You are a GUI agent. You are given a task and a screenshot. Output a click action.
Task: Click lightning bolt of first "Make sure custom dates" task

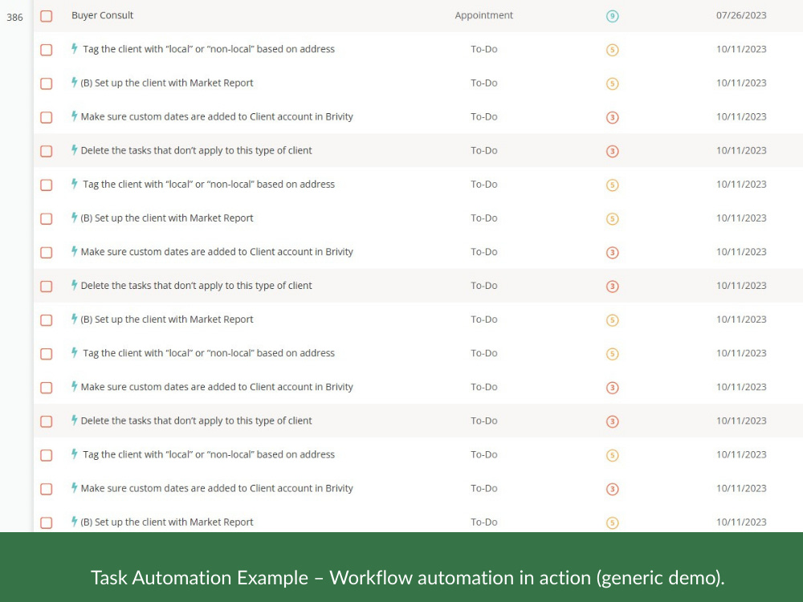click(74, 116)
